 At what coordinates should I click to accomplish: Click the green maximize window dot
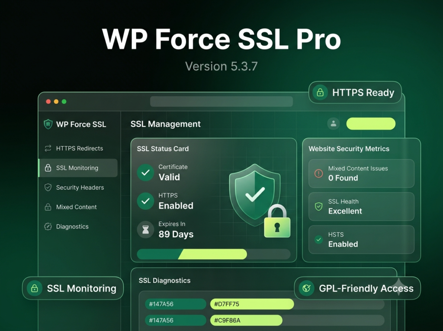64,102
